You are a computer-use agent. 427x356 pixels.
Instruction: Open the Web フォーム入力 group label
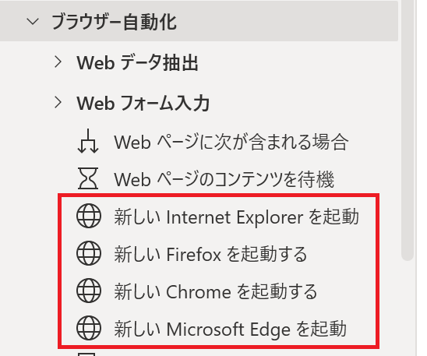click(x=143, y=104)
